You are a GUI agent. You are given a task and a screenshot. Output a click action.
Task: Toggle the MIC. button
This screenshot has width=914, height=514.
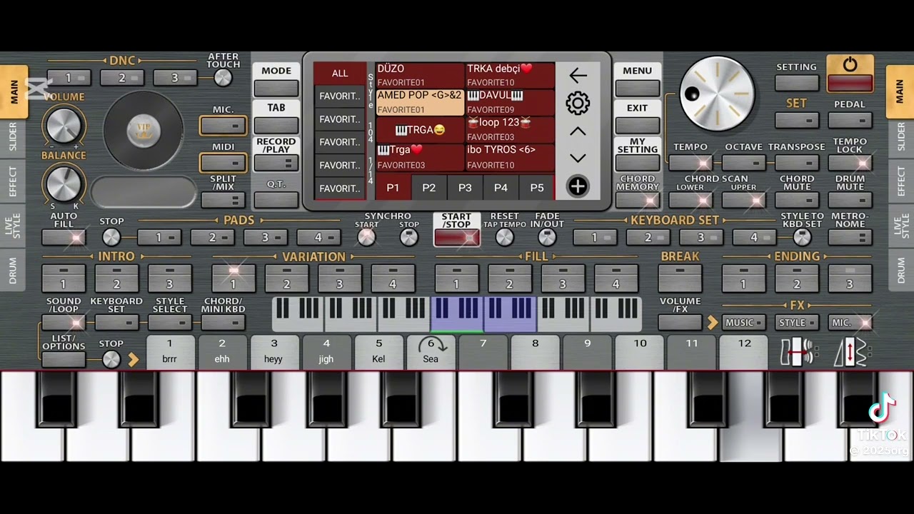point(224,126)
